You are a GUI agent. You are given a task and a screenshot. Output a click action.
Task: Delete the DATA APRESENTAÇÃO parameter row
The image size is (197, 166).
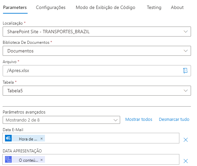[x=186, y=161]
